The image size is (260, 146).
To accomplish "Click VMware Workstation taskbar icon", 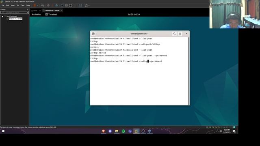I will click(x=136, y=131).
